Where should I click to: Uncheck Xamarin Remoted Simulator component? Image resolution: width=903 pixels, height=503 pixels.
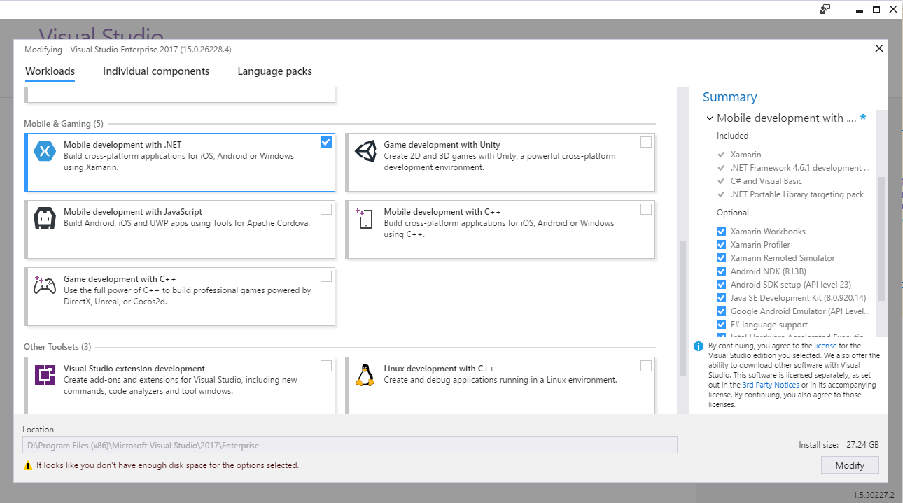point(722,258)
